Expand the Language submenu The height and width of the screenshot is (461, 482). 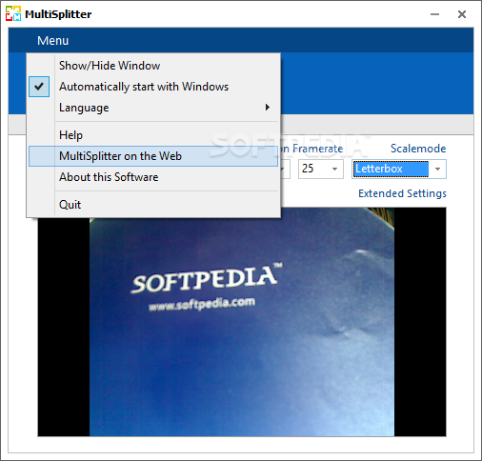[153, 108]
